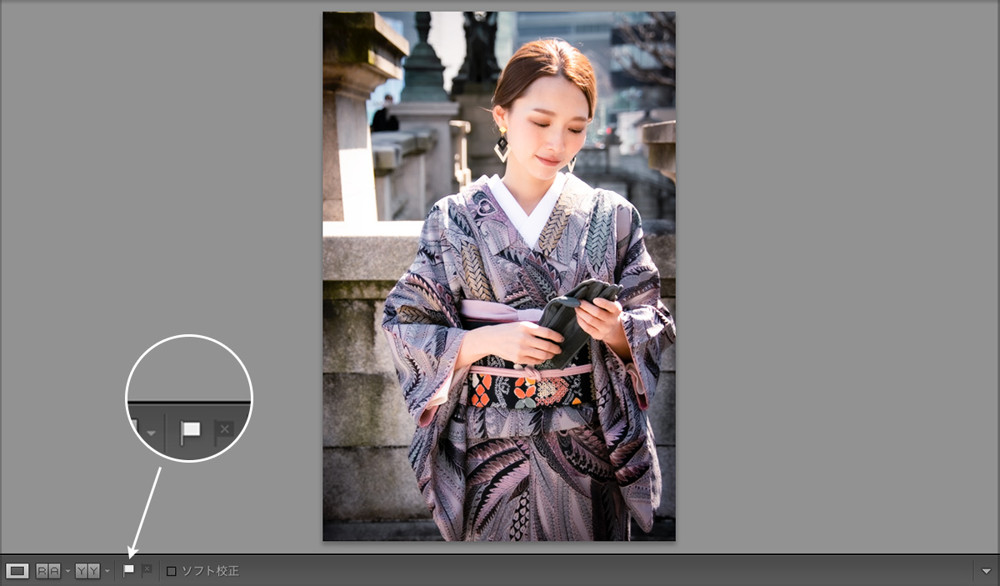
Task: Open the Reference view dropdown arrow
Action: 67,570
